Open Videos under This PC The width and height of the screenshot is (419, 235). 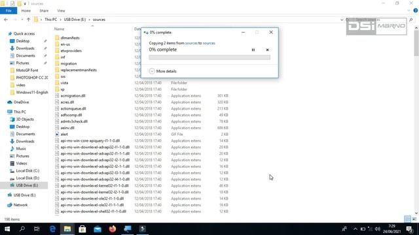(x=22, y=163)
